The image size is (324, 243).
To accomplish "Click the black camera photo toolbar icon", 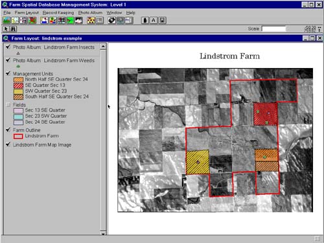I will [x=111, y=21].
